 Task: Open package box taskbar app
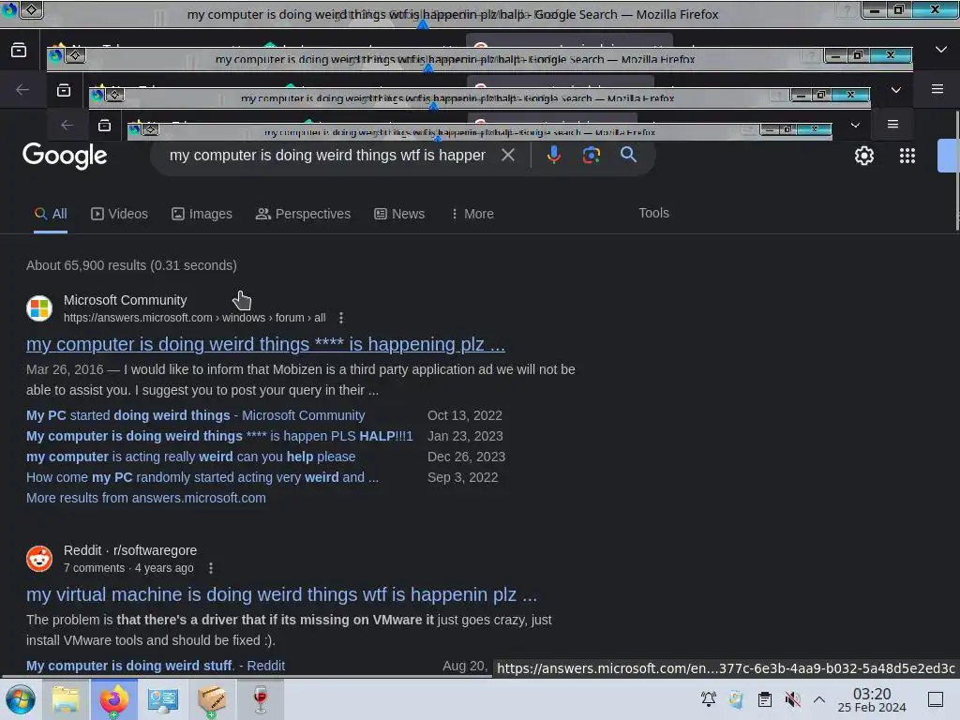pos(212,699)
